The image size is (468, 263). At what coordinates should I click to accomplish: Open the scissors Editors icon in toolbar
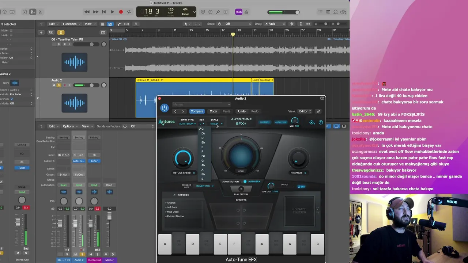click(x=41, y=12)
